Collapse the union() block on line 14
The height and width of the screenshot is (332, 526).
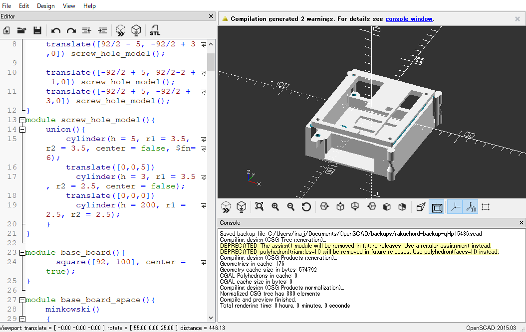click(22, 129)
